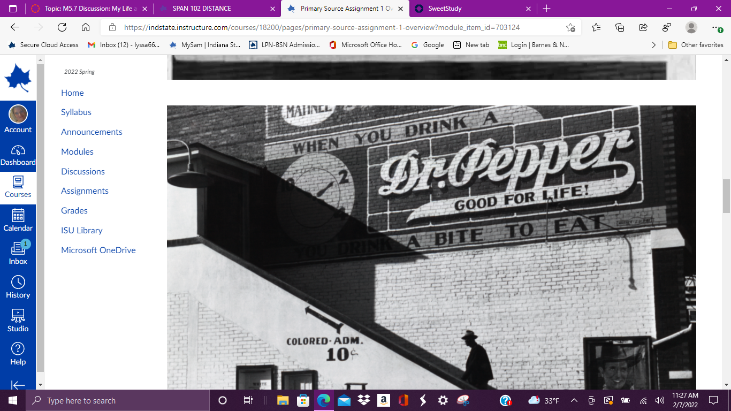
Task: Open the Other favorites folder
Action: coord(696,45)
